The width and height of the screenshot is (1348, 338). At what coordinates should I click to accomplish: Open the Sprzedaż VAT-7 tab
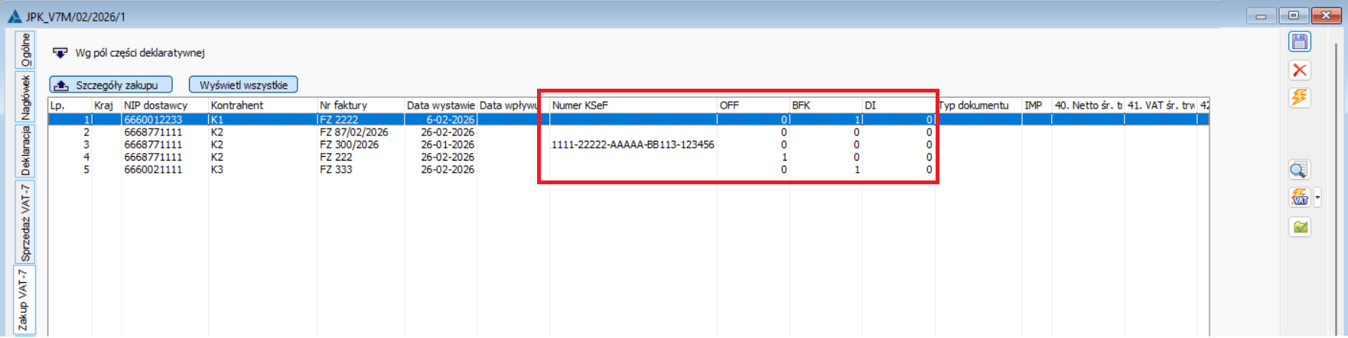point(25,223)
